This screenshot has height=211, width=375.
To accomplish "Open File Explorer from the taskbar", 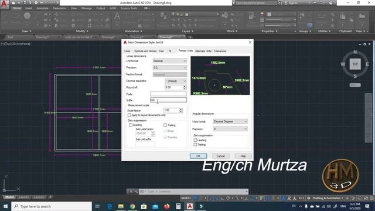I will [x=121, y=206].
